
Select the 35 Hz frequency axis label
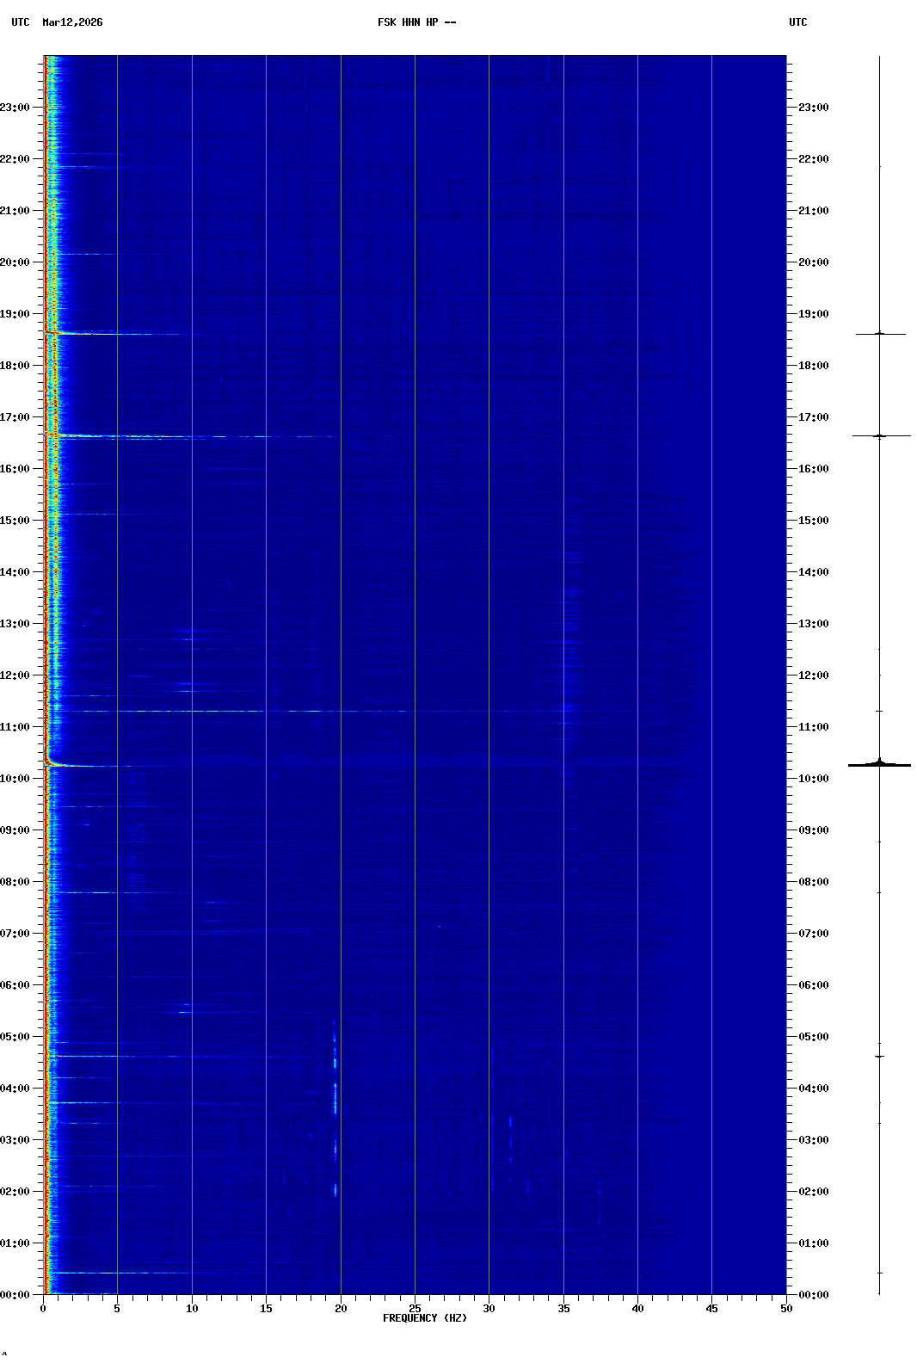click(x=563, y=1309)
